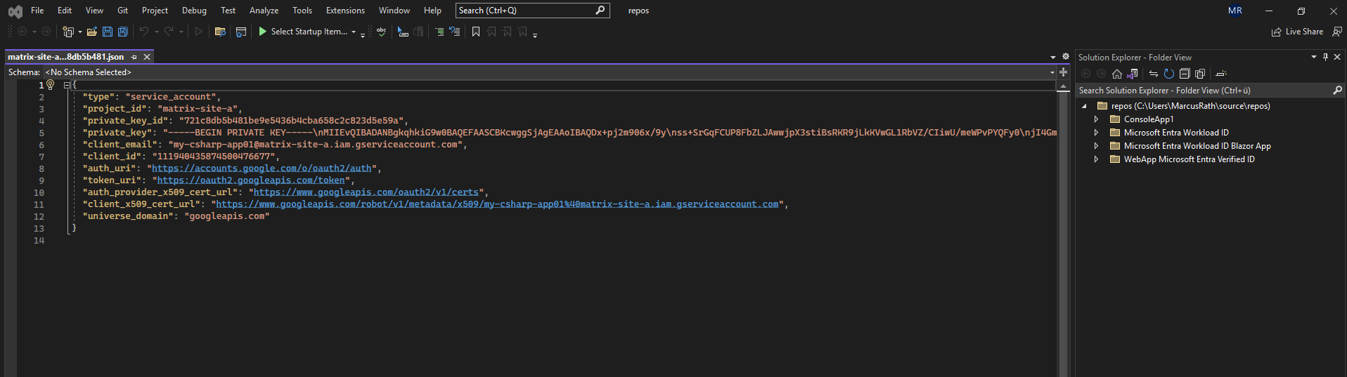Click the Show All Files icon
The image size is (1347, 377).
point(1200,74)
